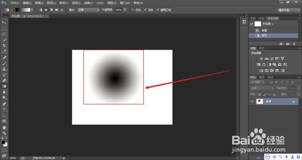Viewport: 302px width, 160px height.
Task: Select the Brush tool
Action: 4,63
